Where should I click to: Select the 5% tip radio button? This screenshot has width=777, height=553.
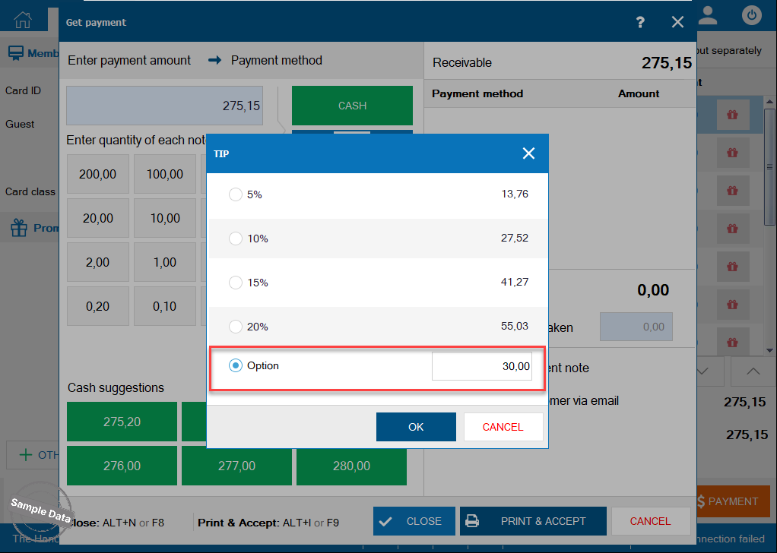tap(236, 194)
